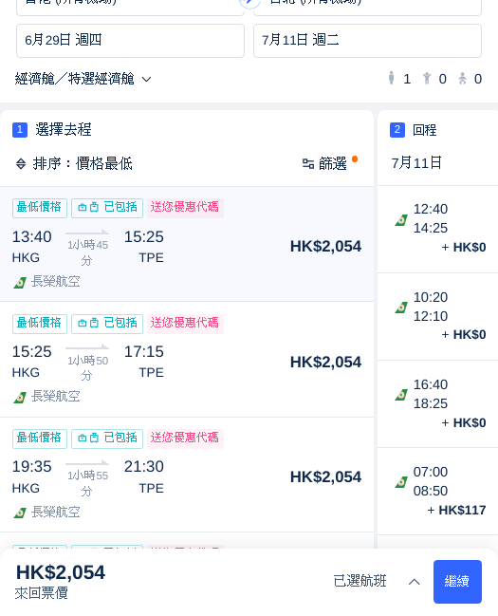Click the child passenger icon
498x616 pixels.
427,78
